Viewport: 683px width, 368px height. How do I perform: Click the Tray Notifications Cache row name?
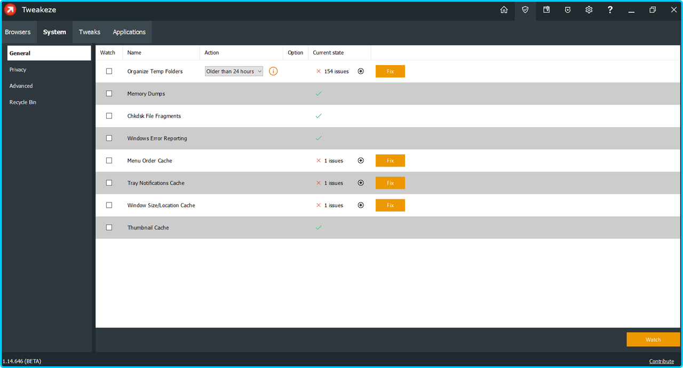156,183
